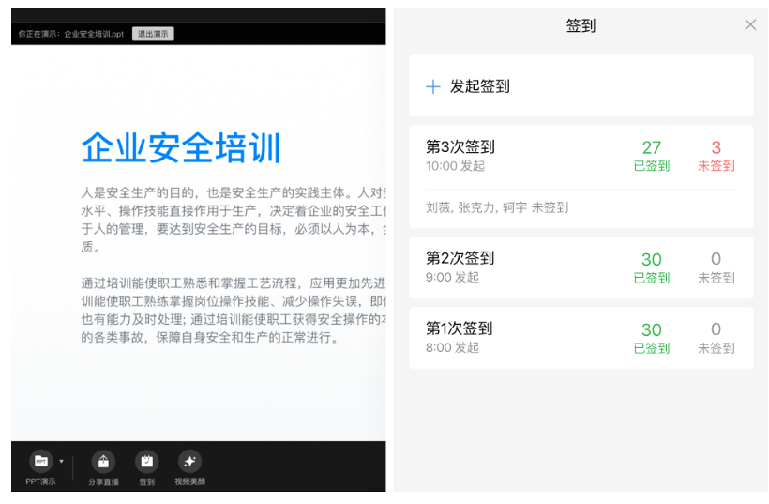The height and width of the screenshot is (504, 769).
Task: Open the 第2次签到 record title
Action: (460, 258)
